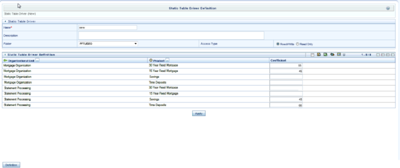Image resolution: width=400 pixels, height=168 pixels.
Task: Click Coefficient field for Statement Processing 15 Year
Action: click(286, 94)
